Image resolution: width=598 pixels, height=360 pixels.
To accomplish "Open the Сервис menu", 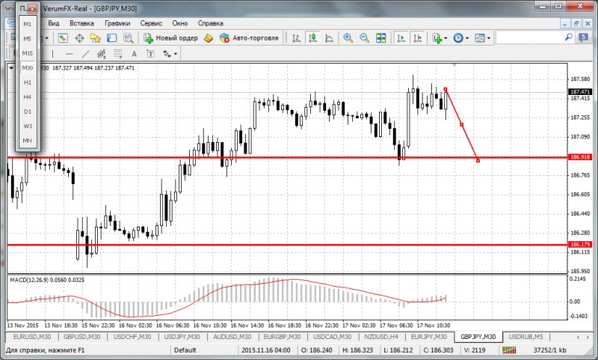I will tap(152, 23).
